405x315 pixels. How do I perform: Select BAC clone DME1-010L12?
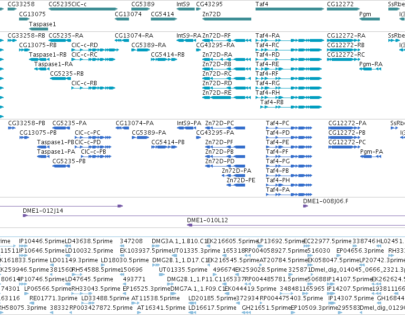pyautogui.click(x=207, y=220)
